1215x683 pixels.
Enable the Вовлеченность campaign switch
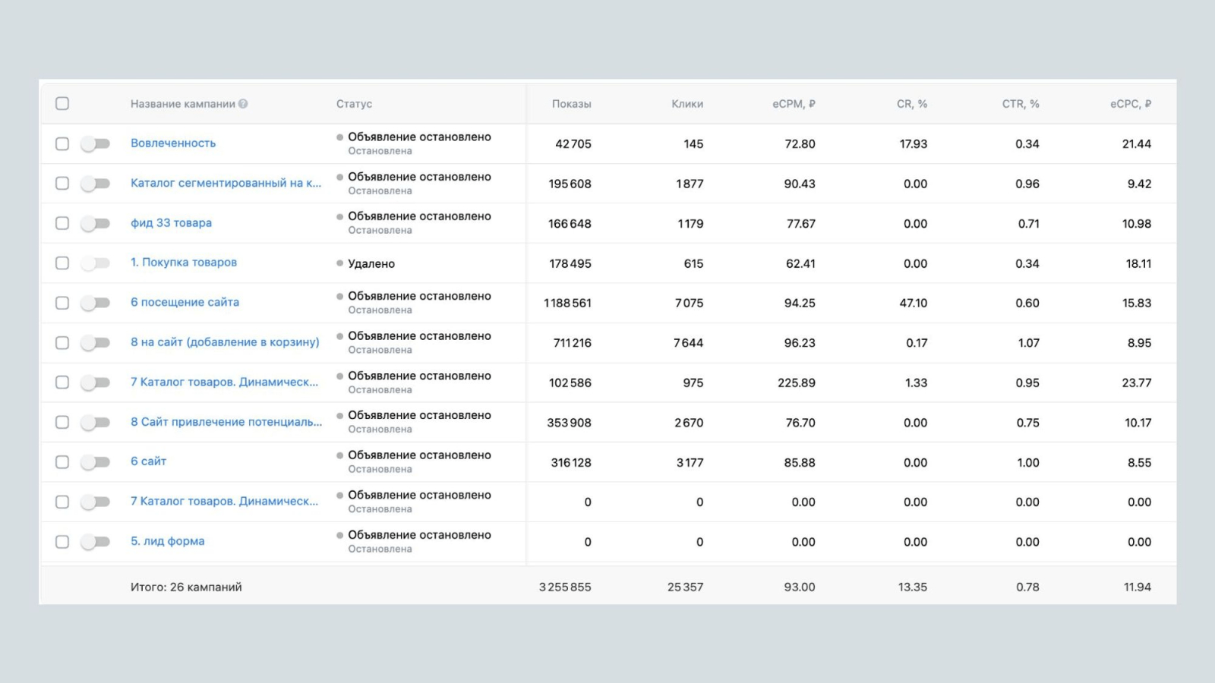pyautogui.click(x=96, y=143)
